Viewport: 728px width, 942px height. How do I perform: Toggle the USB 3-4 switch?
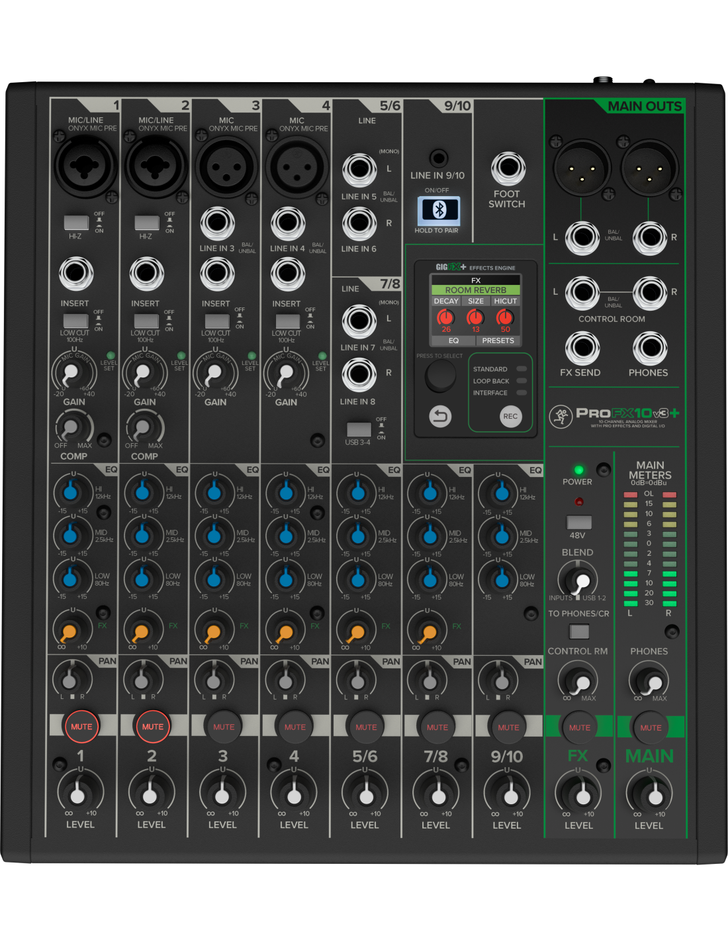click(x=358, y=429)
